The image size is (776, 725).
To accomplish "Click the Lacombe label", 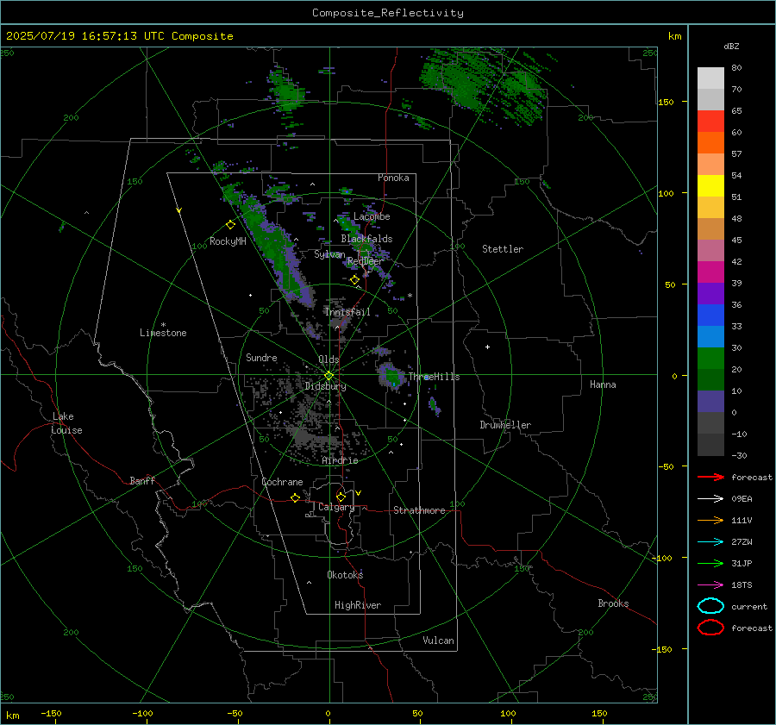I will [x=372, y=216].
